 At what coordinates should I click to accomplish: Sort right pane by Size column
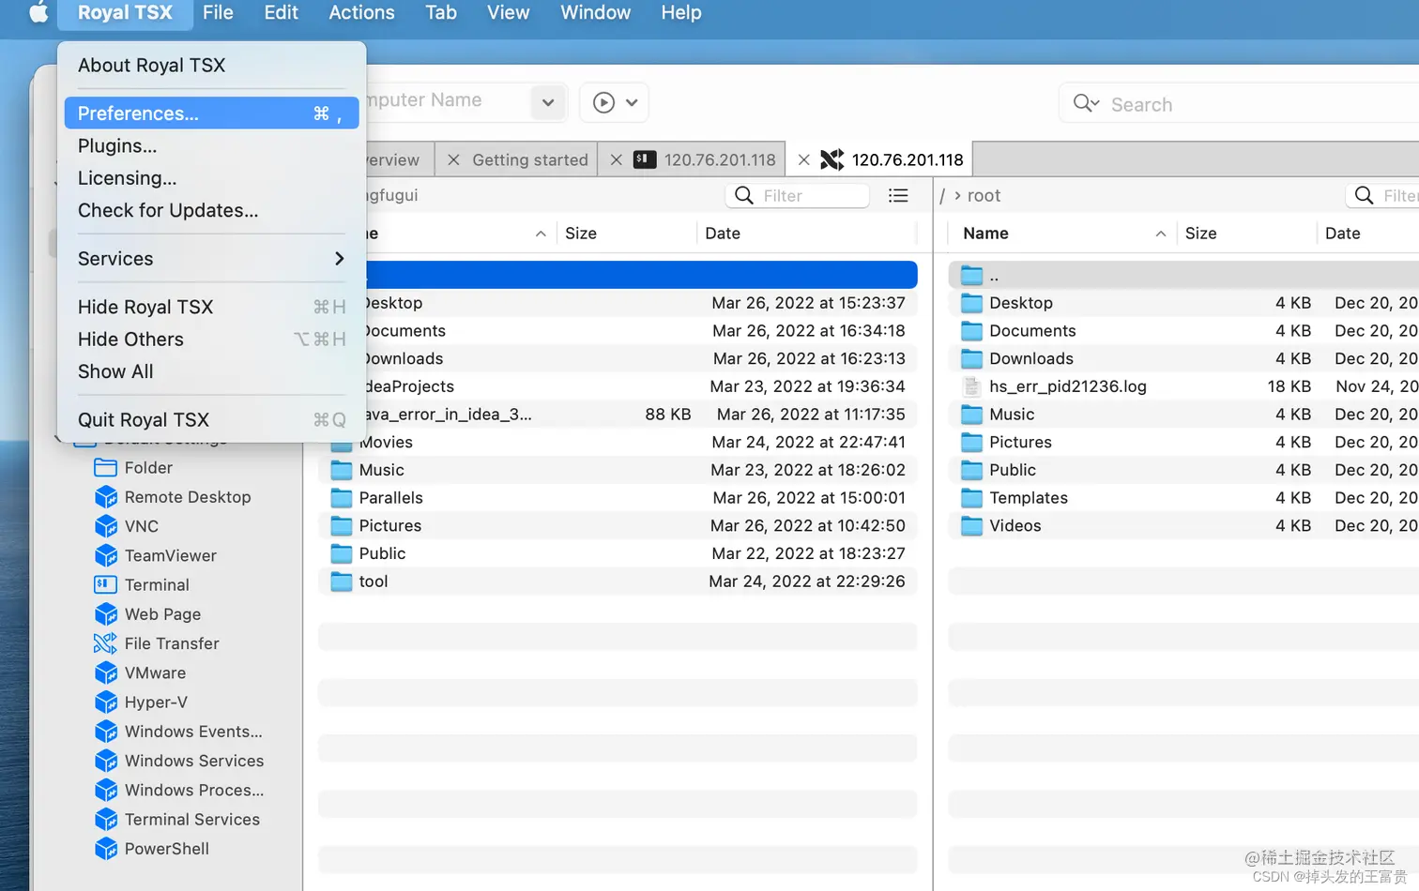[1246, 234]
